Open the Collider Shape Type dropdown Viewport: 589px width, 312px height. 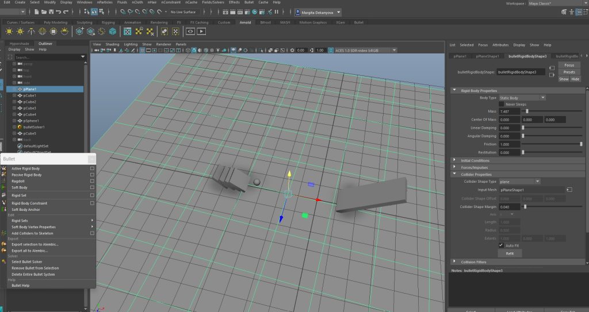tap(519, 182)
